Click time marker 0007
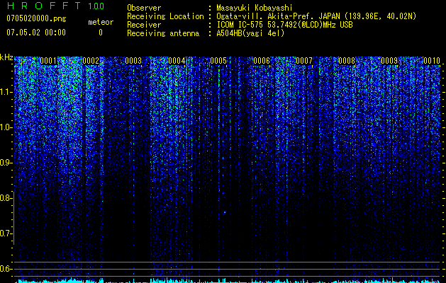Image resolution: width=446 pixels, height=283 pixels. [x=304, y=61]
